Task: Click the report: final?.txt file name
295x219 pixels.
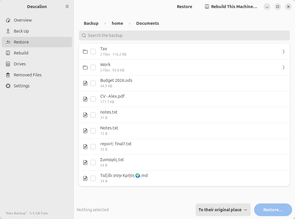Action: pos(116,144)
